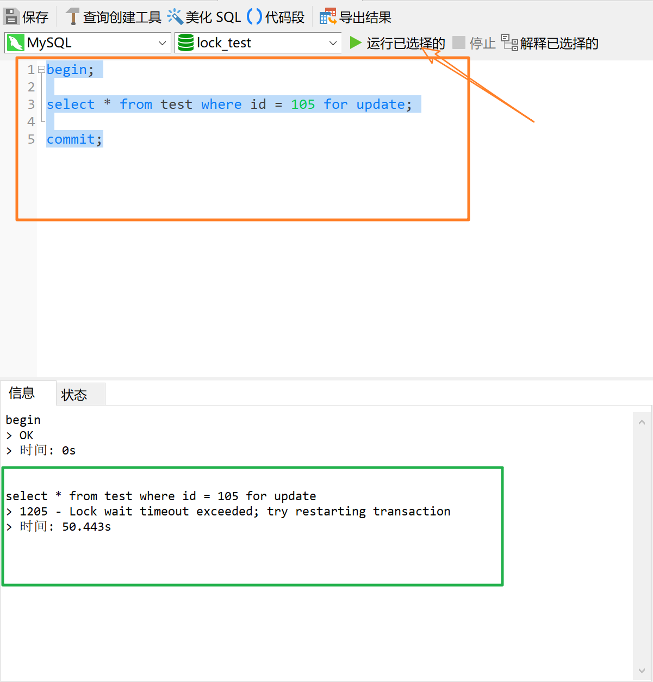Viewport: 653px width, 682px height.
Task: Open 查询创建工具 query builder
Action: (122, 17)
